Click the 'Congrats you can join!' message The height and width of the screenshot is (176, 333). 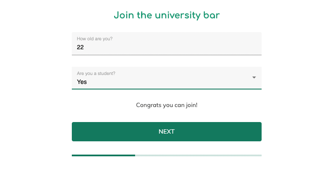tap(167, 105)
